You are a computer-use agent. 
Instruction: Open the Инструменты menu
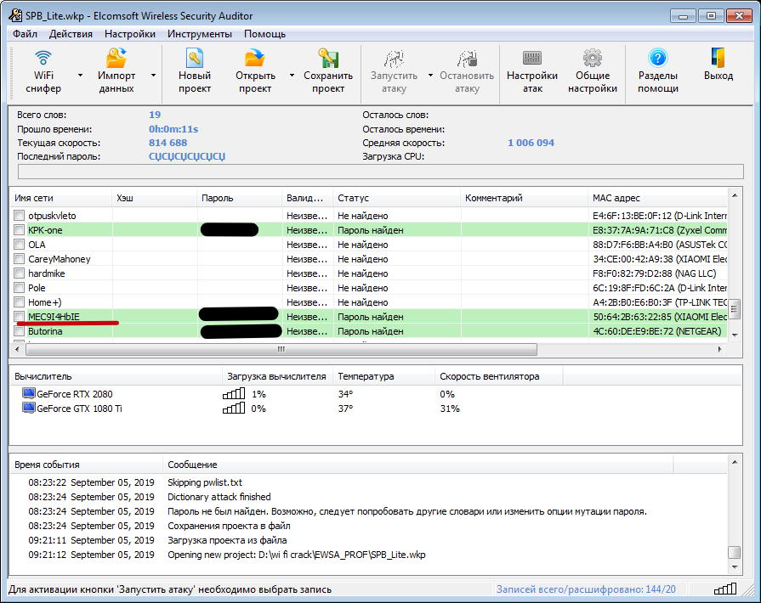click(x=199, y=34)
